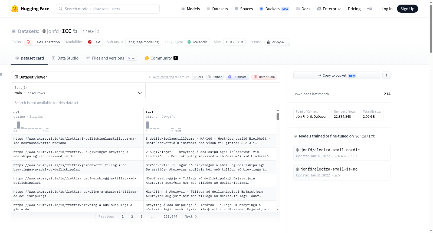Click the Dataset Viewer table icon
Image resolution: width=433 pixels, height=233 pixels.
pos(16,77)
